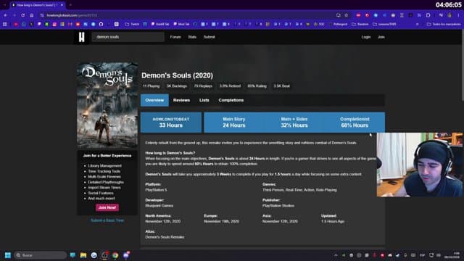This screenshot has width=464, height=261.
Task: Switch to the Reviews tab
Action: (x=181, y=100)
